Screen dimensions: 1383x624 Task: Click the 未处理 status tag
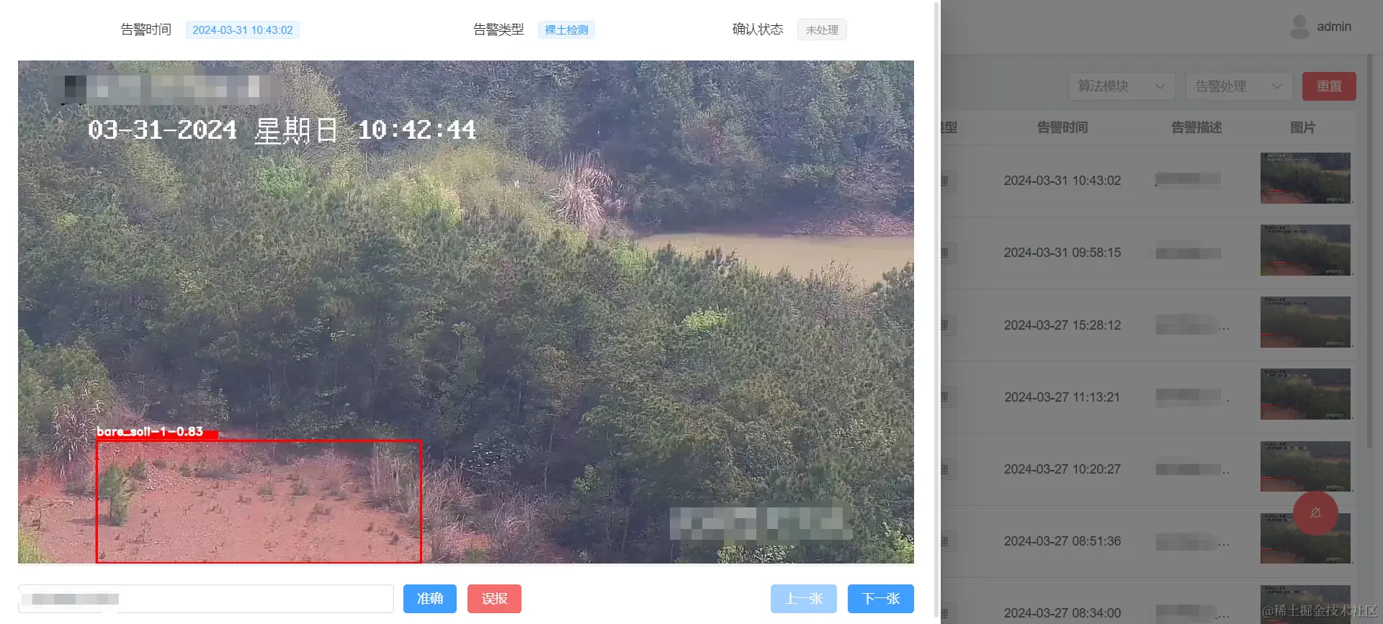click(822, 30)
